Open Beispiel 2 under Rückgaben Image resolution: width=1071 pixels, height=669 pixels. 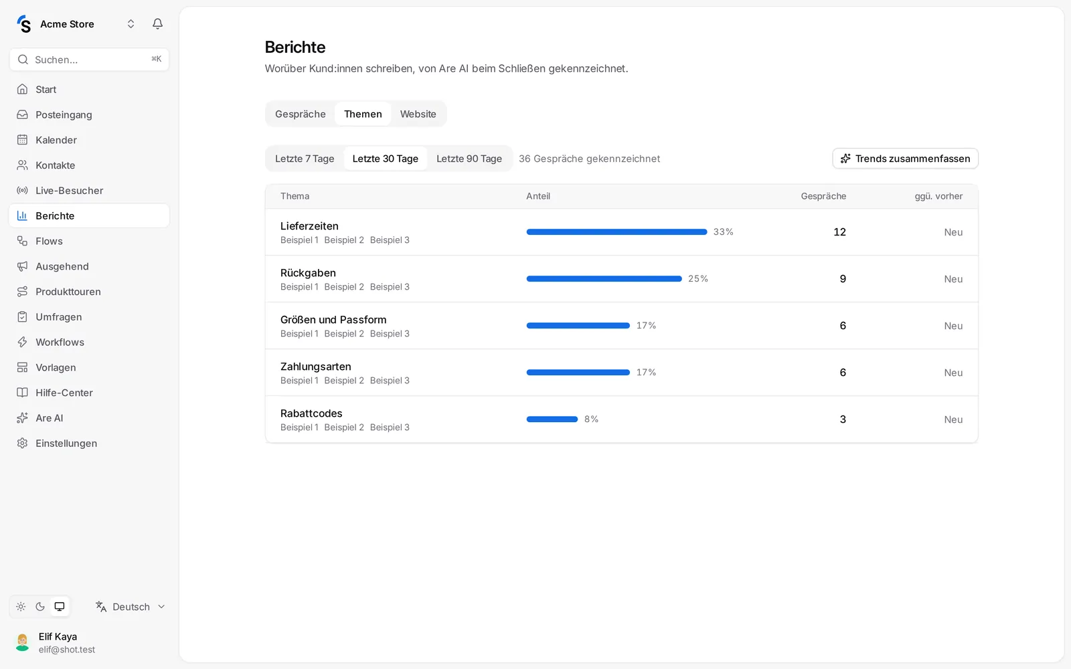(x=344, y=287)
